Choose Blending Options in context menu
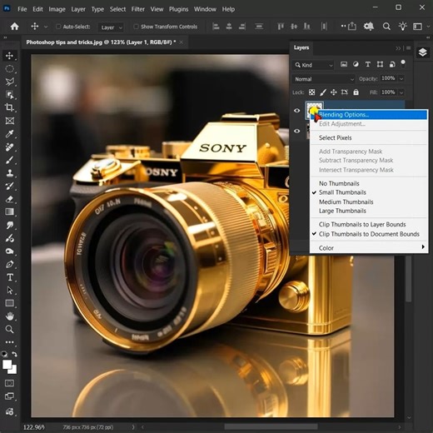 coord(369,115)
